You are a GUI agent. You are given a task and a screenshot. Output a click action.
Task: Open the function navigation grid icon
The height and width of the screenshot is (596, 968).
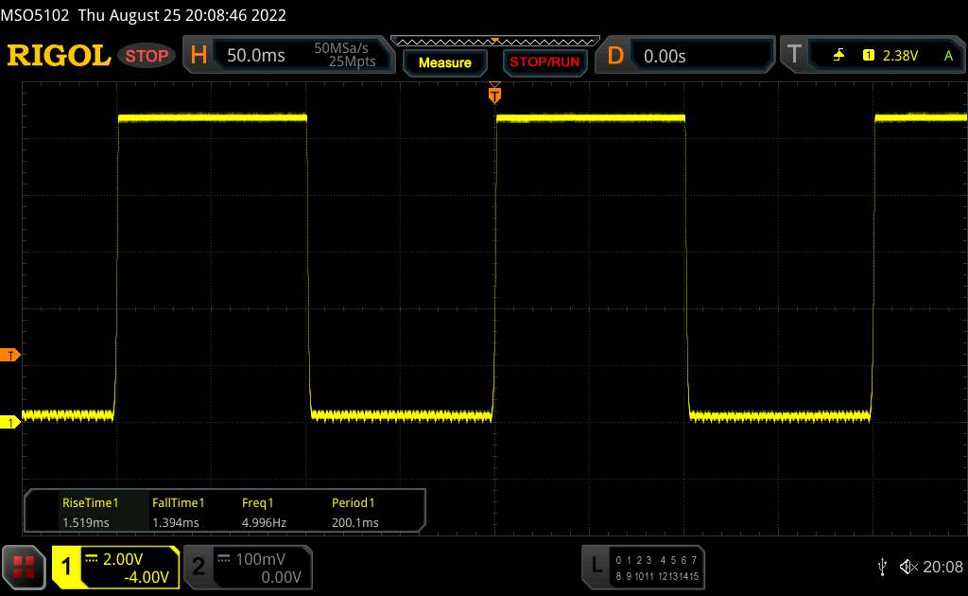click(25, 566)
